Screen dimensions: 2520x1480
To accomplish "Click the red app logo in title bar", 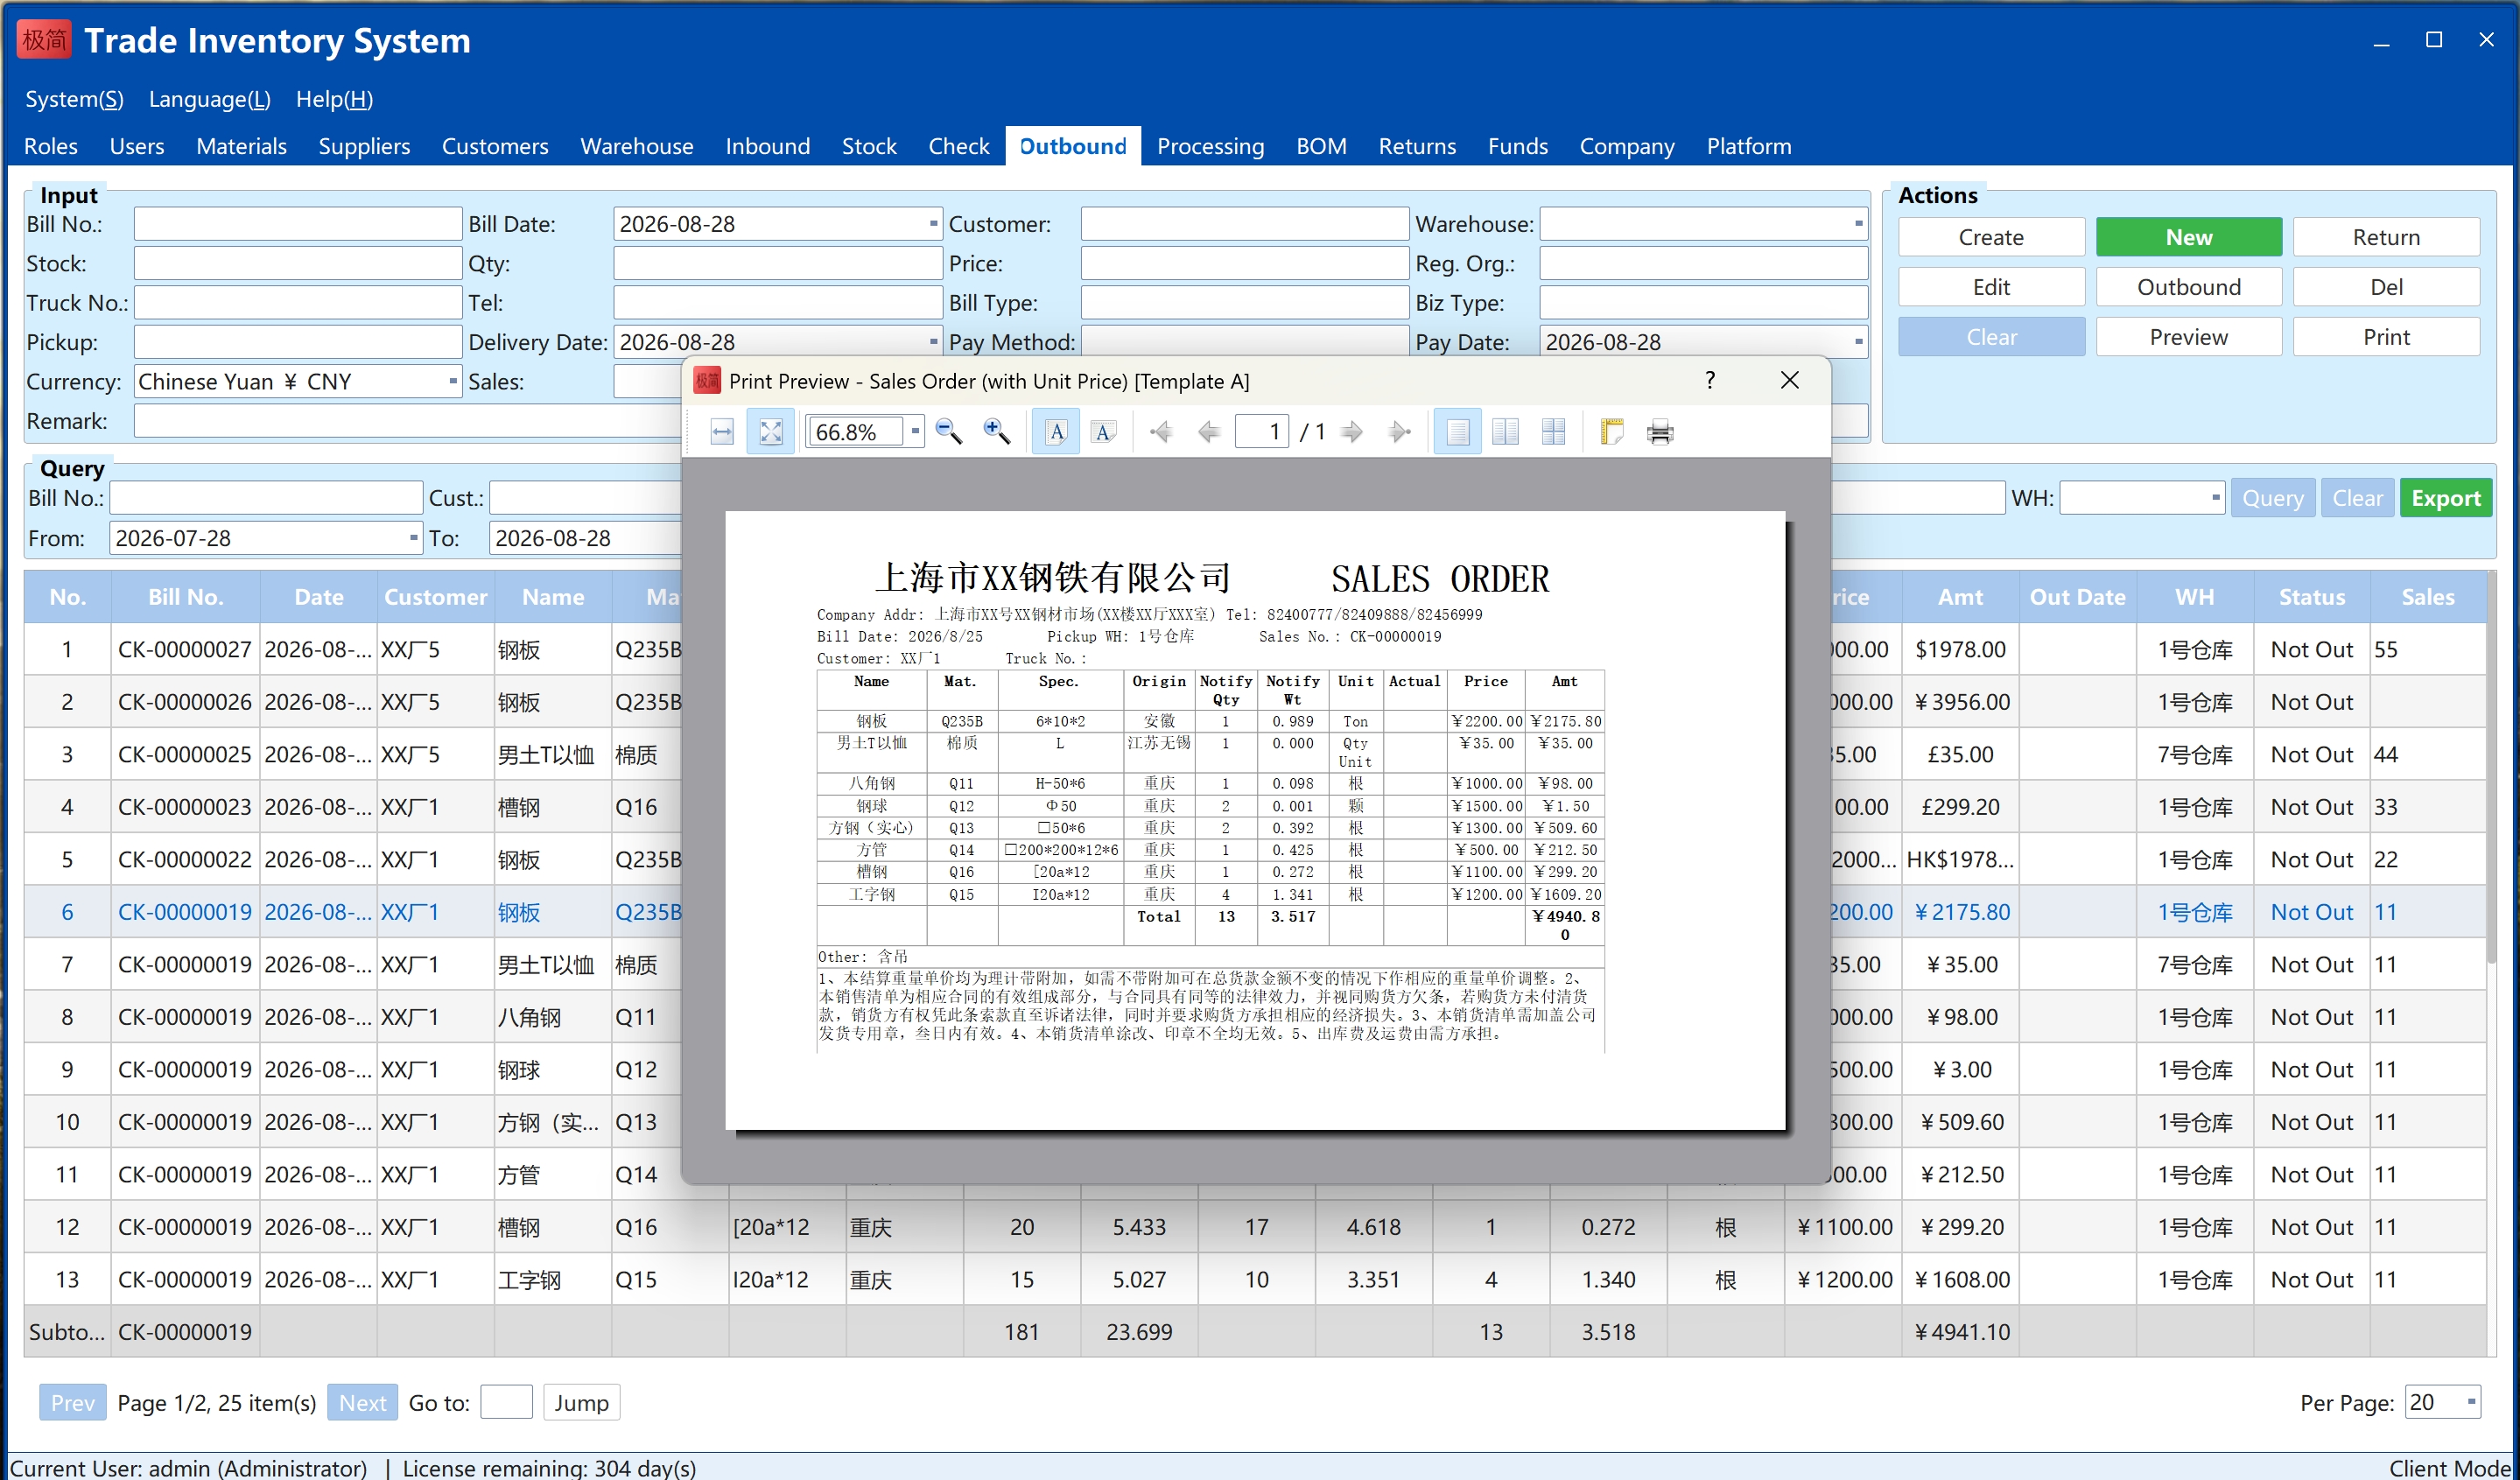I will pos(44,40).
